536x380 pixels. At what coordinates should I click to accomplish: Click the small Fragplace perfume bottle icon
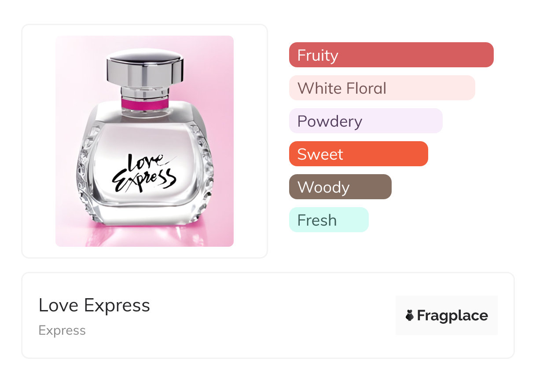(x=410, y=315)
